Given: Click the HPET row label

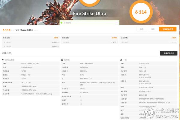Looking at the screenshot, I should (x=122, y=110).
